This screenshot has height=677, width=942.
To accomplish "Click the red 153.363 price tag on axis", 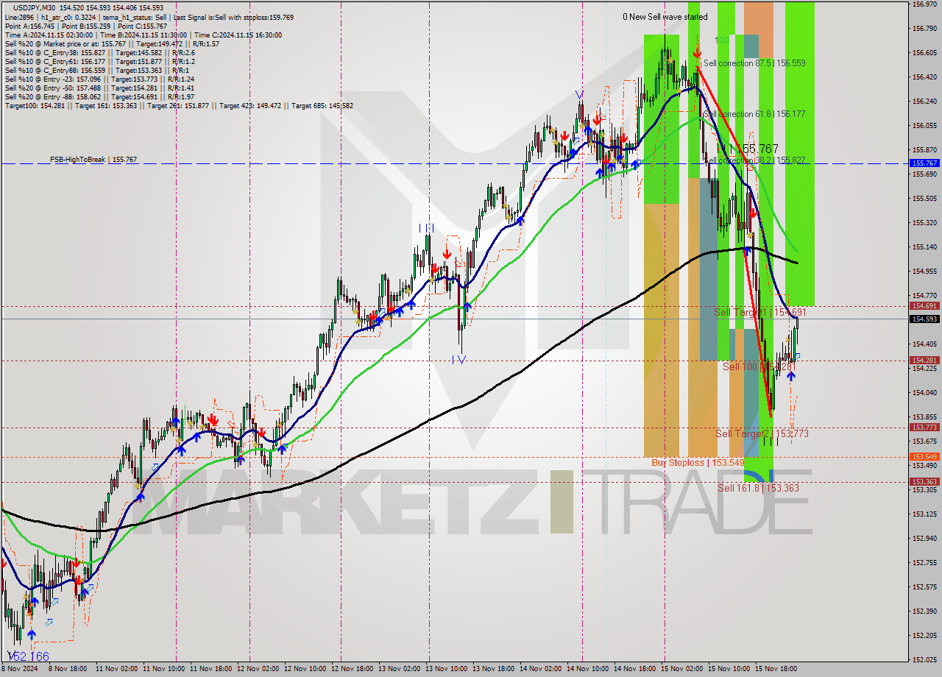I will (924, 481).
